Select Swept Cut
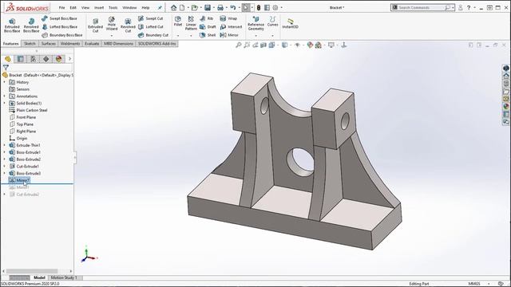The width and height of the screenshot is (511, 287). [151, 18]
